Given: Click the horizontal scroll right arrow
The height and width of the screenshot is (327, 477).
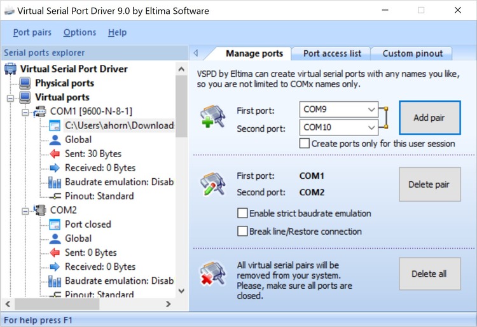Looking at the screenshot, I should [169, 303].
